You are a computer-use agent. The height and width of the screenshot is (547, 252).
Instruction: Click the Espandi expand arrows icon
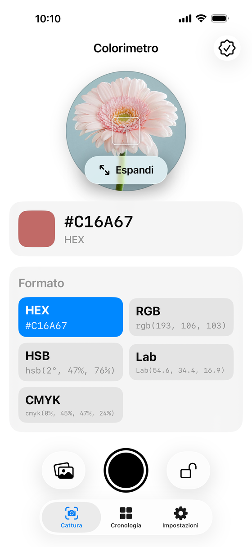pyautogui.click(x=104, y=170)
